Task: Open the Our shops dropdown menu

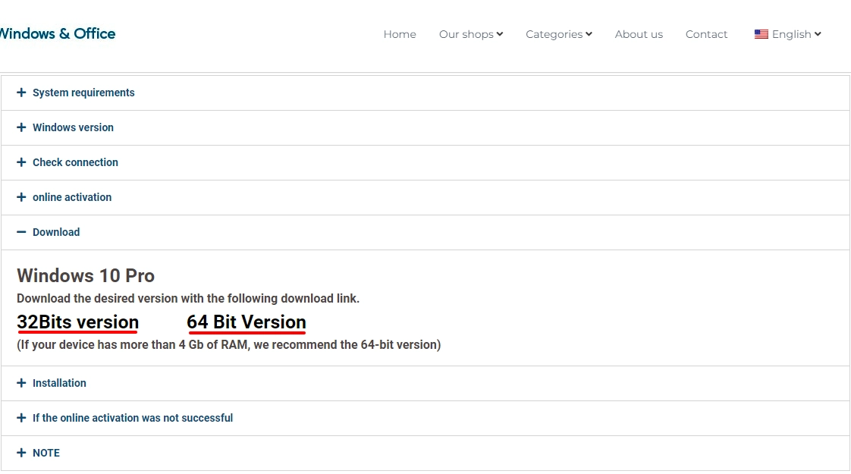Action: 470,34
